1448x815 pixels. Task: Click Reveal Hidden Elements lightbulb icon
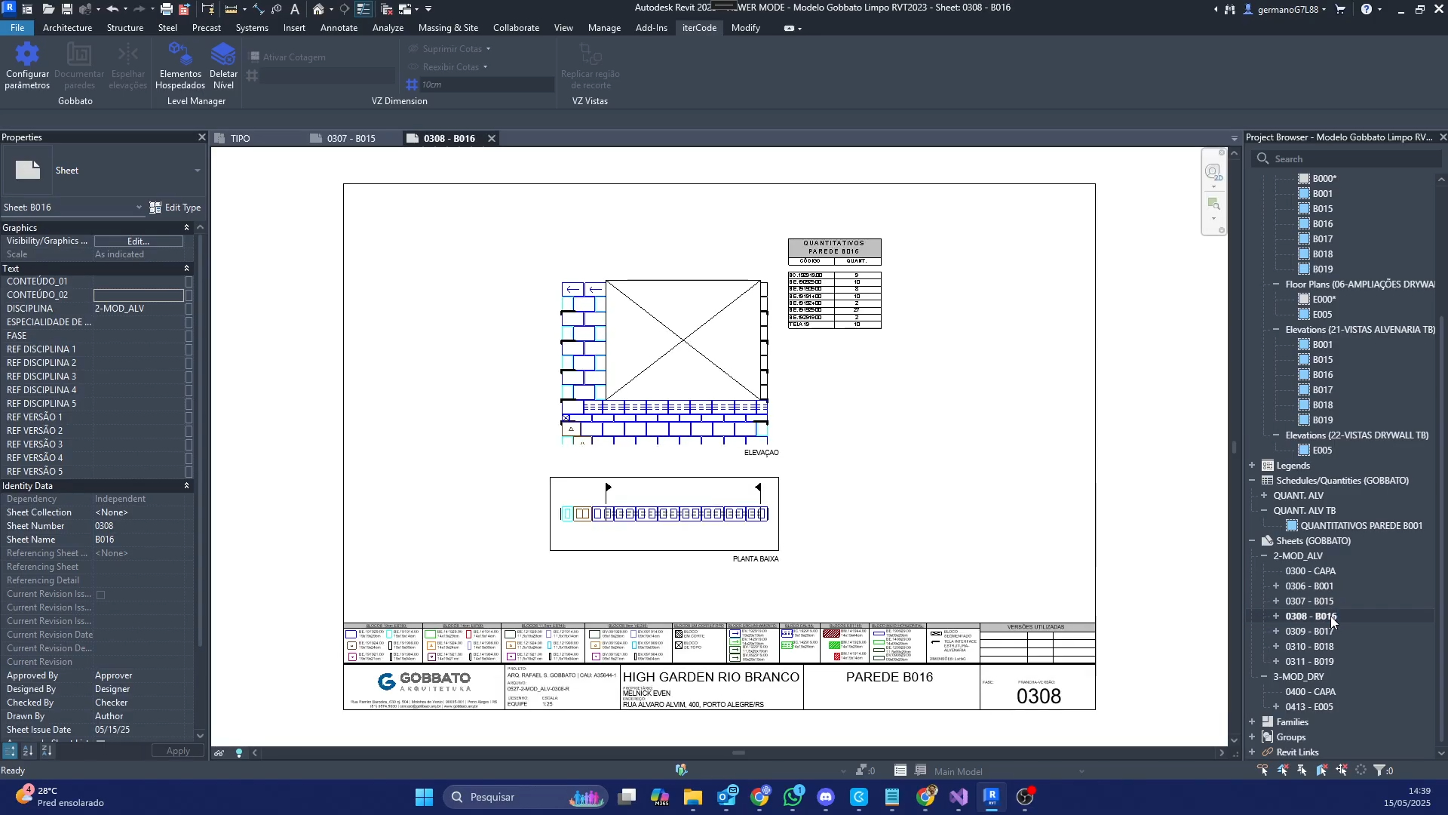(x=239, y=753)
